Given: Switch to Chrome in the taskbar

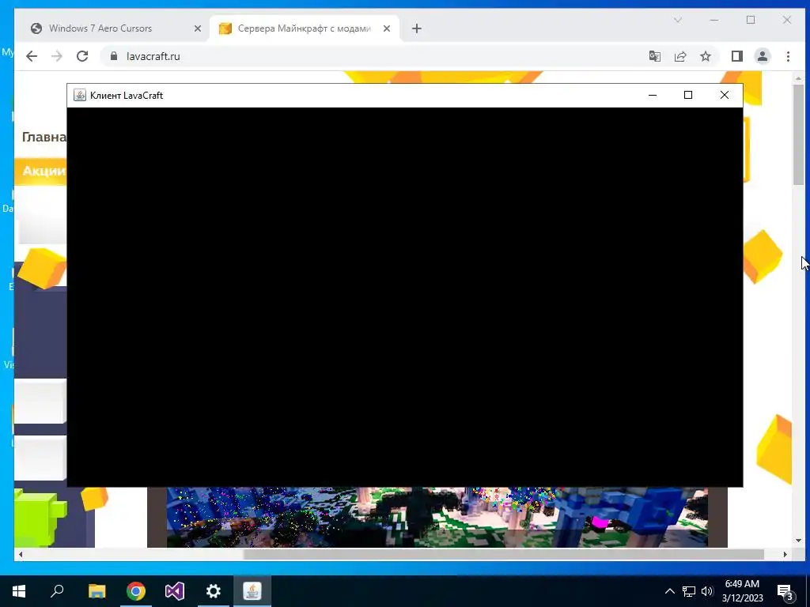Looking at the screenshot, I should pyautogui.click(x=136, y=591).
